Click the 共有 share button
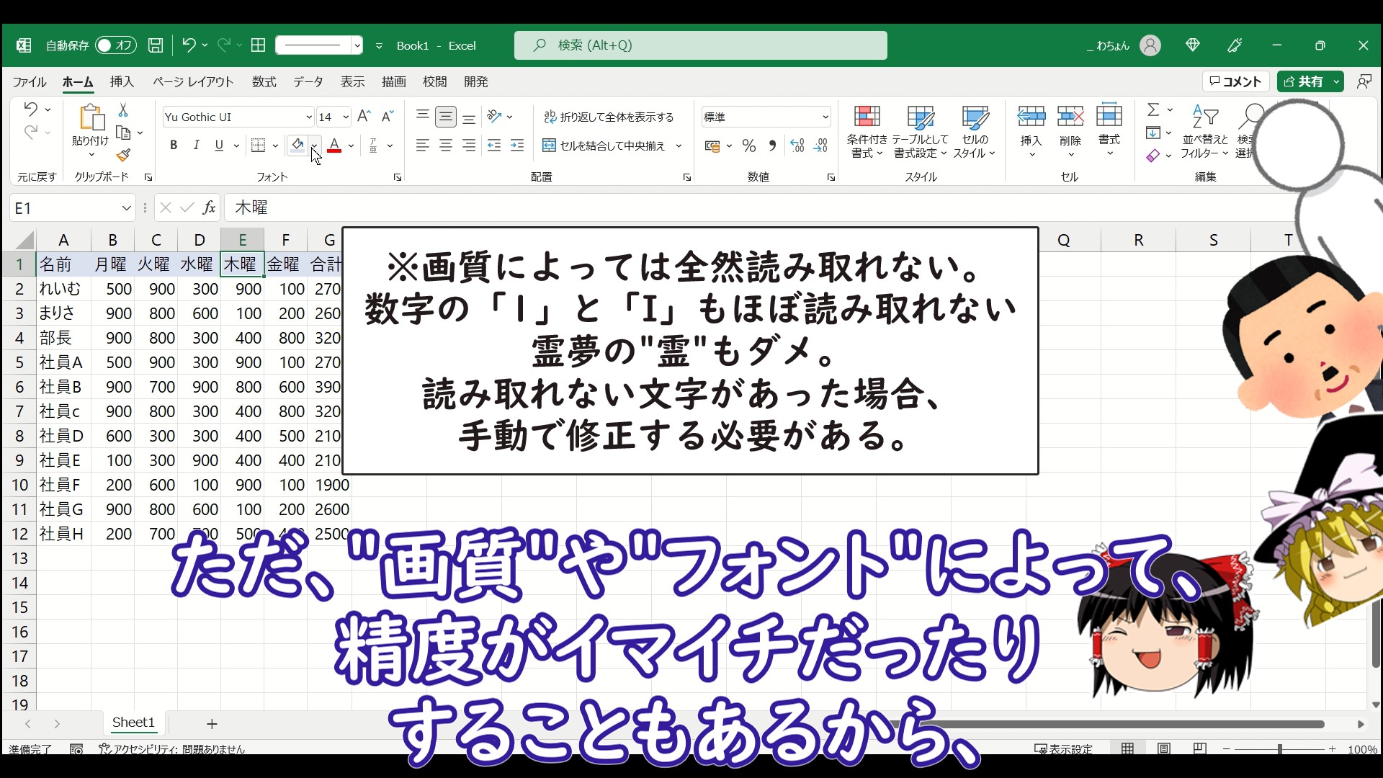The image size is (1383, 778). pyautogui.click(x=1304, y=81)
